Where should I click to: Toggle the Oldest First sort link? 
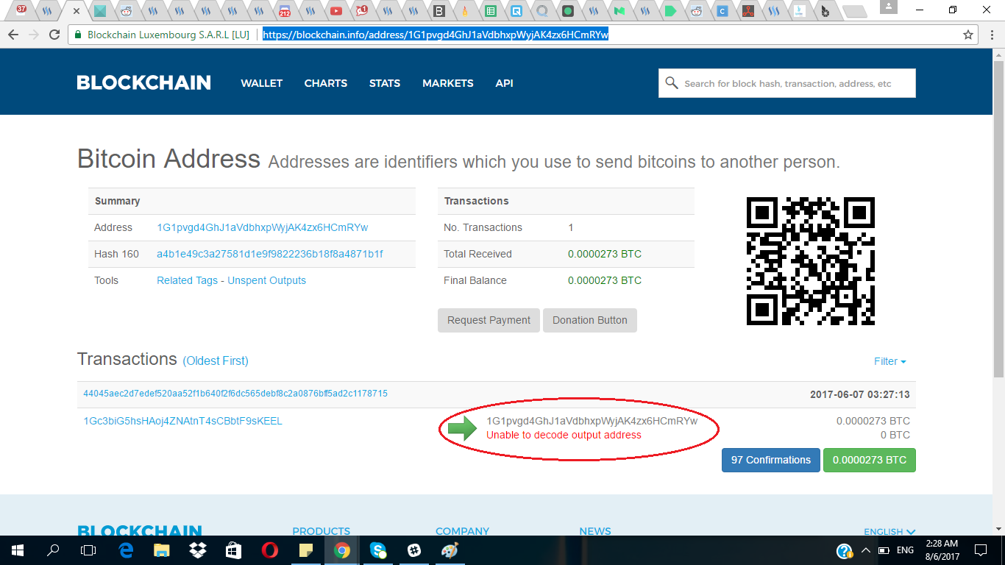tap(216, 360)
